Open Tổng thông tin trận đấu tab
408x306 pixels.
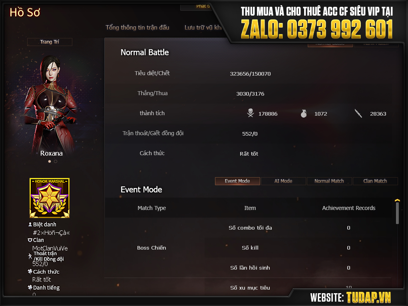(137, 27)
